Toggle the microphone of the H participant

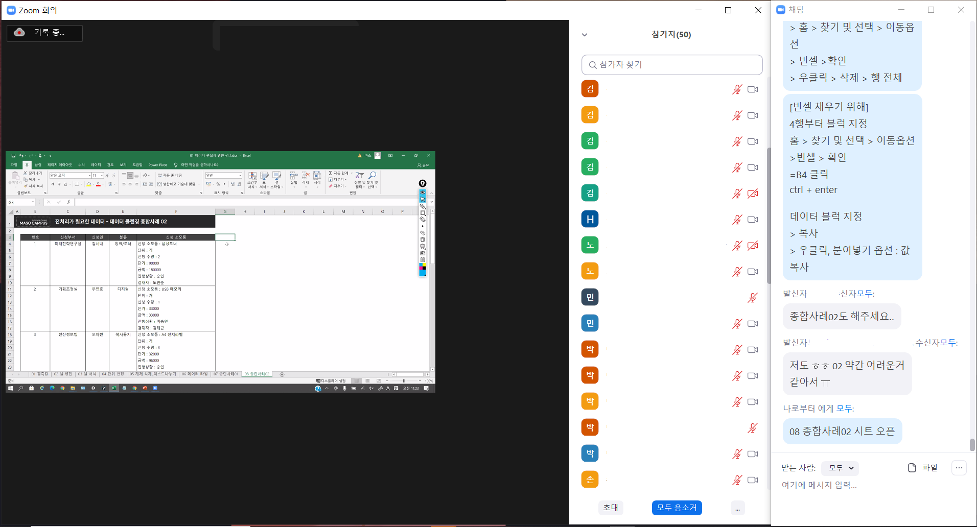click(737, 220)
